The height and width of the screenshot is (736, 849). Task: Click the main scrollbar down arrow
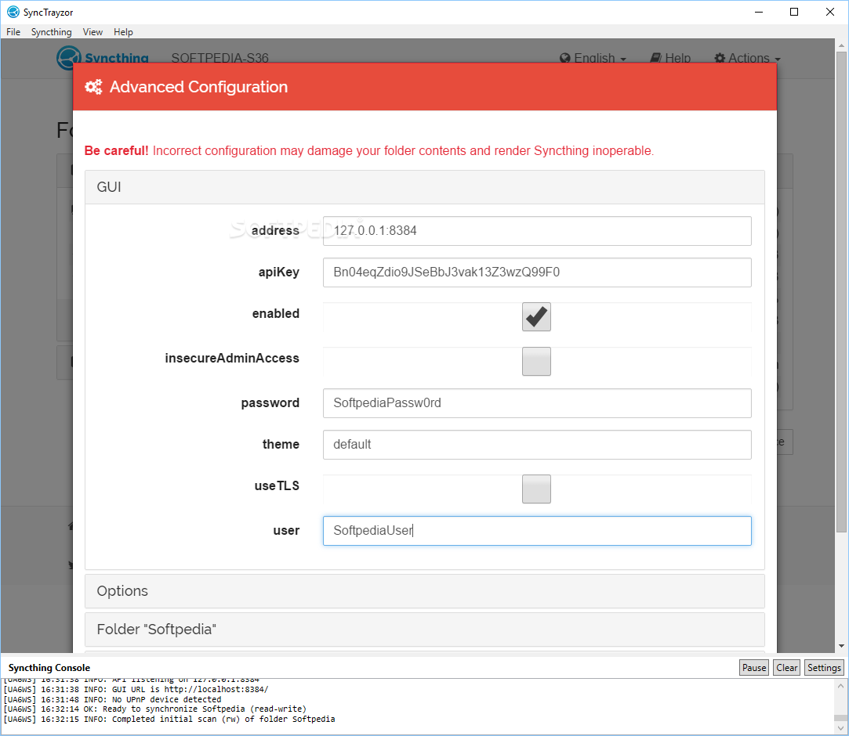(841, 646)
